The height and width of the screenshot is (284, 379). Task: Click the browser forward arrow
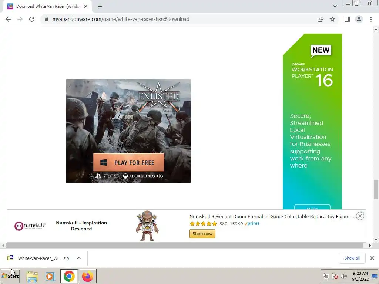tap(20, 19)
